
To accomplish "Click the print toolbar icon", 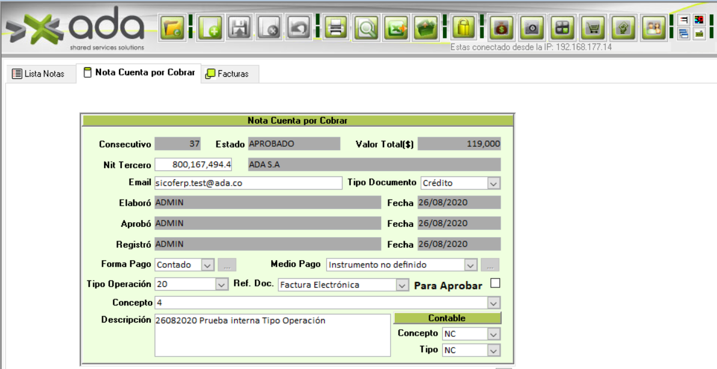I will (337, 28).
